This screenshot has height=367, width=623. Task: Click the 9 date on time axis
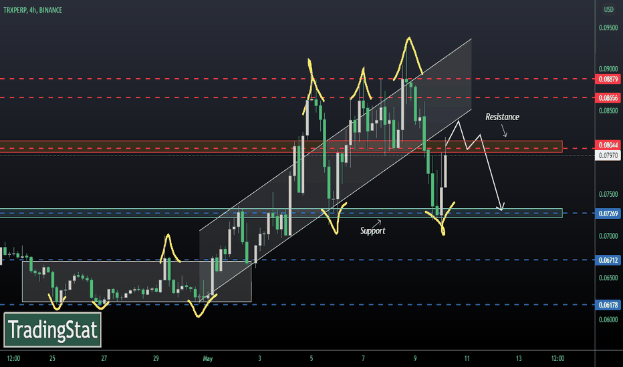pyautogui.click(x=415, y=358)
